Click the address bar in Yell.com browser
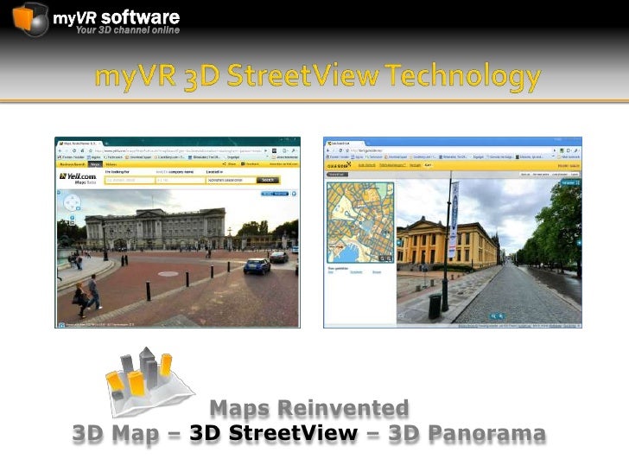 [x=179, y=150]
